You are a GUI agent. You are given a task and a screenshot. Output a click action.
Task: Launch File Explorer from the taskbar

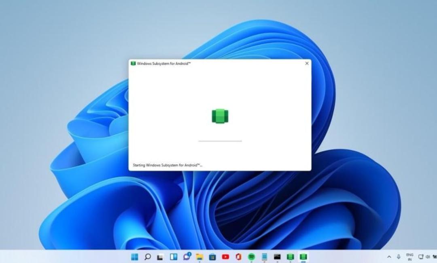coord(199,257)
